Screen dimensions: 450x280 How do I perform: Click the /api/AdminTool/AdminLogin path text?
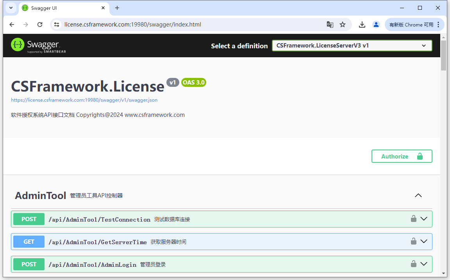93,264
